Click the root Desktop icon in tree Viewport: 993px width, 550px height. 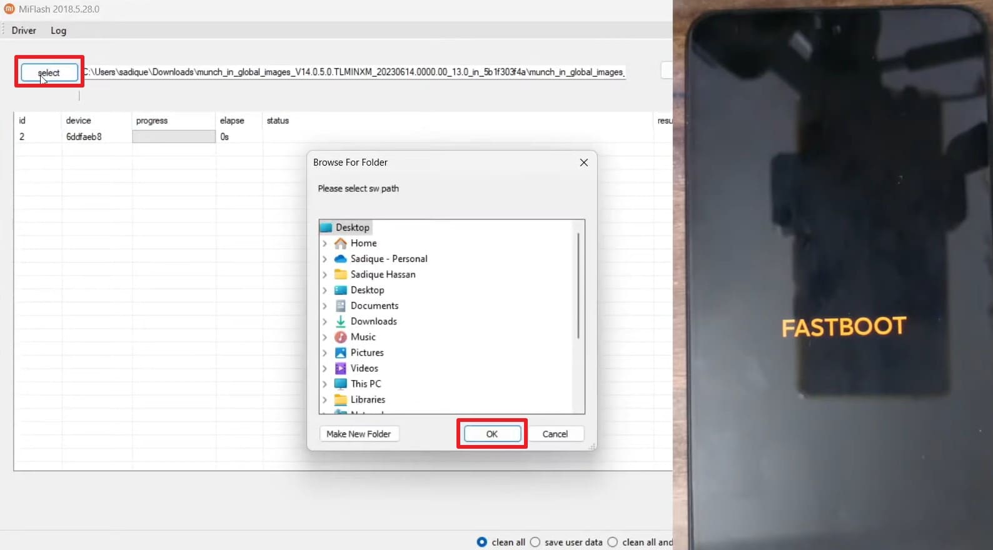(326, 227)
